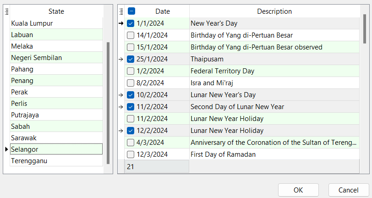
Task: Click the state list vertical scrollbar
Action: coord(108,103)
